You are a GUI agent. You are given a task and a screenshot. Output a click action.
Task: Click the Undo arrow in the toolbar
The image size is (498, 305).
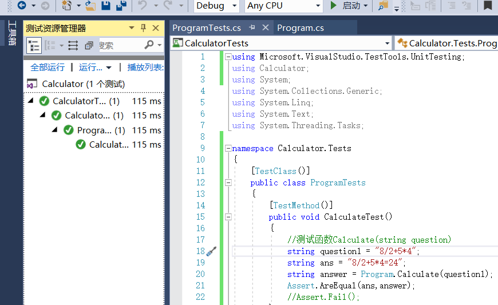tap(143, 6)
